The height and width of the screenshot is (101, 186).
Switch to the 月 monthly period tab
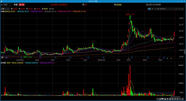coord(155,9)
